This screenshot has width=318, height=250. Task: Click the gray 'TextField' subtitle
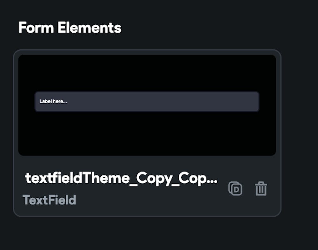[49, 200]
